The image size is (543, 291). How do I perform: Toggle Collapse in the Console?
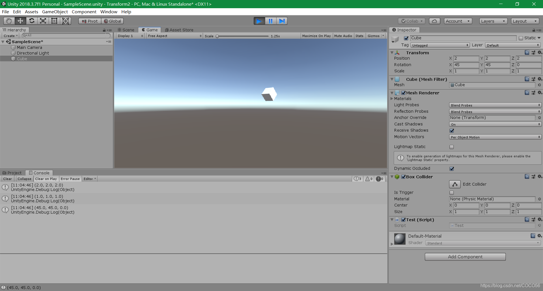pos(24,179)
